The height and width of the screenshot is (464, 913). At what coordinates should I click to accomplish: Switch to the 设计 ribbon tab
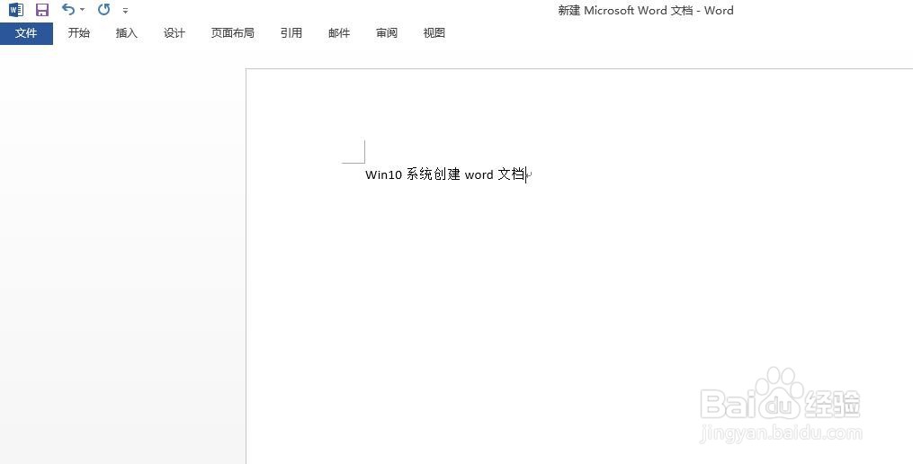pyautogui.click(x=175, y=33)
